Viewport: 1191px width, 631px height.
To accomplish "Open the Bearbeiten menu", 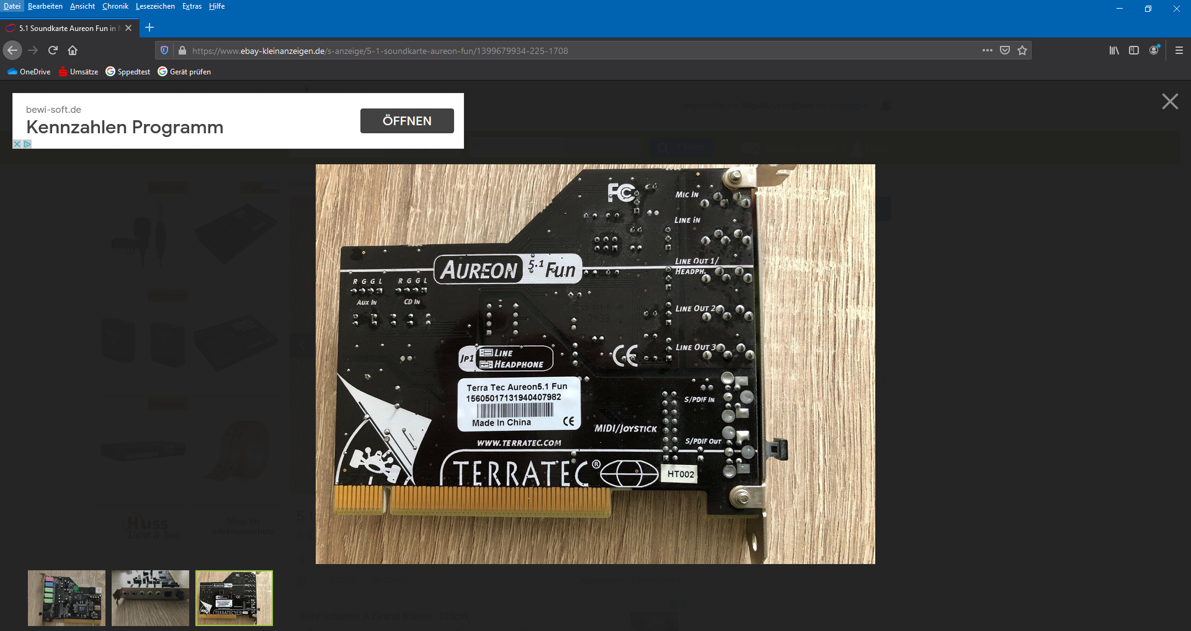I will click(45, 6).
